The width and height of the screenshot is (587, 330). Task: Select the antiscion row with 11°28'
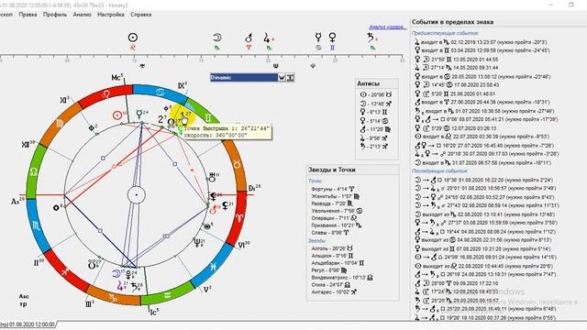pyautogui.click(x=376, y=129)
